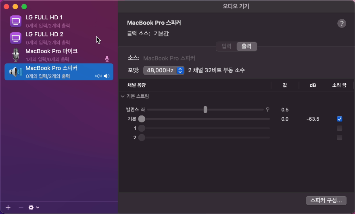Select MacBook Pro 마이크 in device list

point(59,55)
